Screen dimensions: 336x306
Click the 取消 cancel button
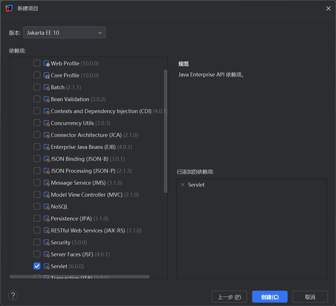(x=310, y=297)
